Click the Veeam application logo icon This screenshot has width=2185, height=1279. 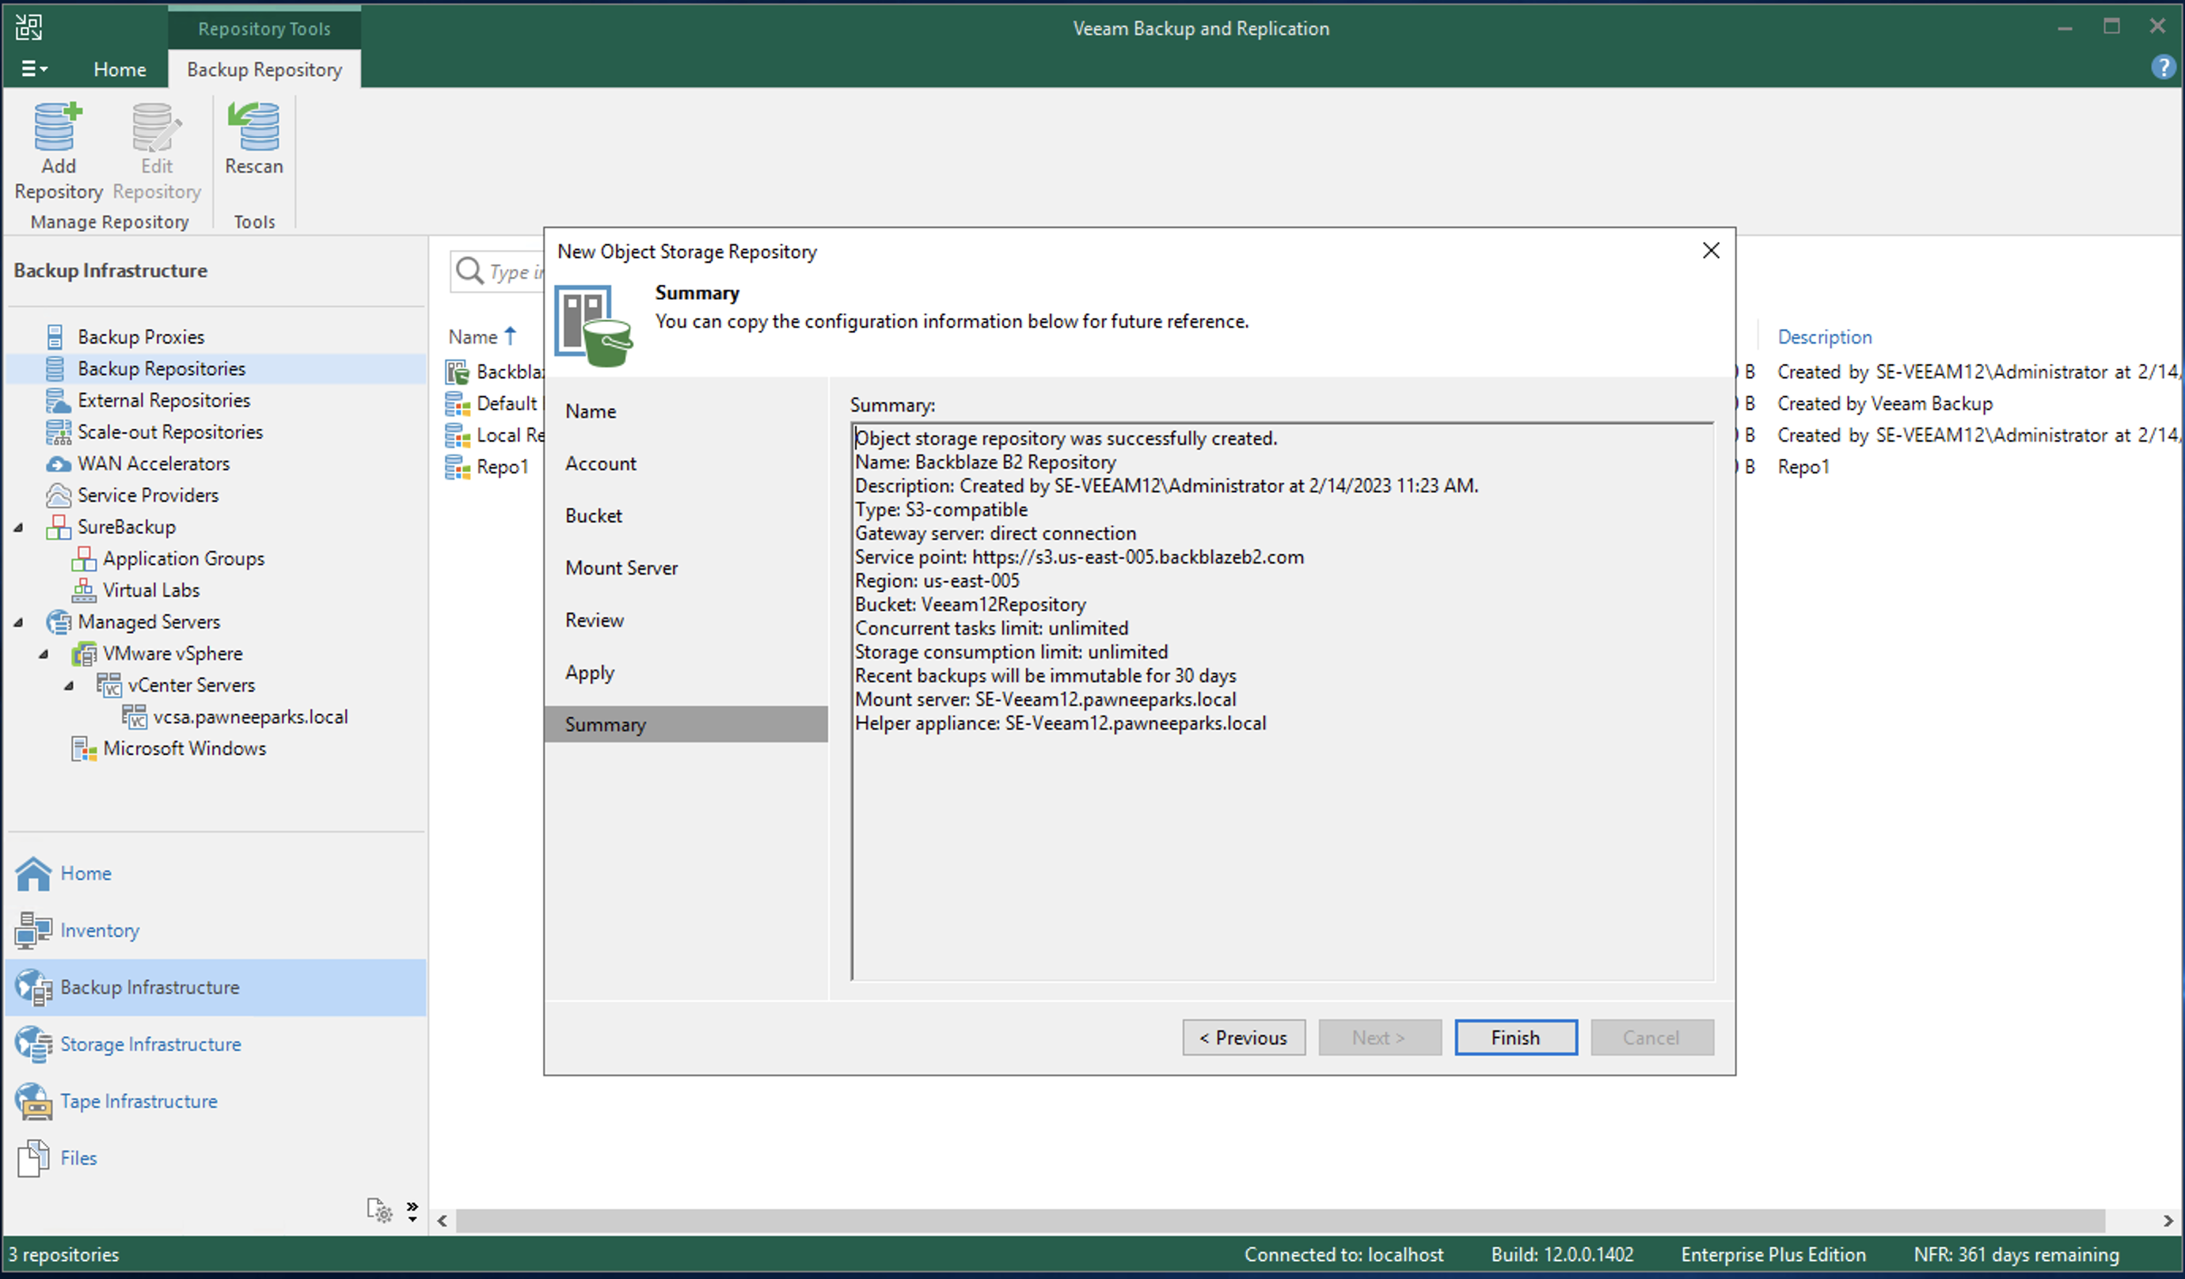(28, 27)
